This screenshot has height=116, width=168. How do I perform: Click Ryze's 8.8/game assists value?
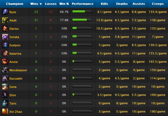point(139,12)
